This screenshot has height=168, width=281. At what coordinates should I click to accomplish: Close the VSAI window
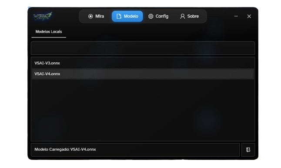point(249,16)
